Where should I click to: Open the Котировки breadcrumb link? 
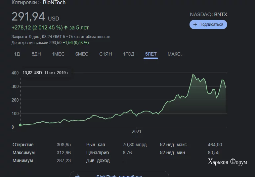tap(24, 3)
